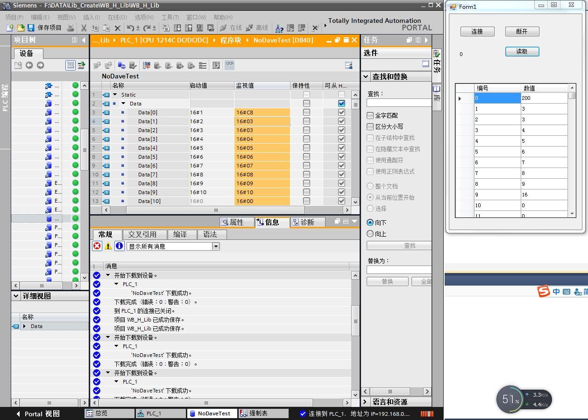Toggle the monitor-all glasses icon
Viewport: 588px width, 420px height.
click(229, 65)
